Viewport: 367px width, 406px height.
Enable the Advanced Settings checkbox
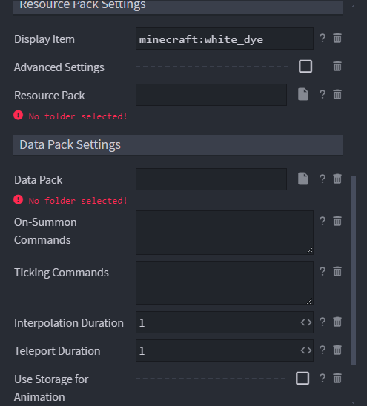(x=305, y=66)
